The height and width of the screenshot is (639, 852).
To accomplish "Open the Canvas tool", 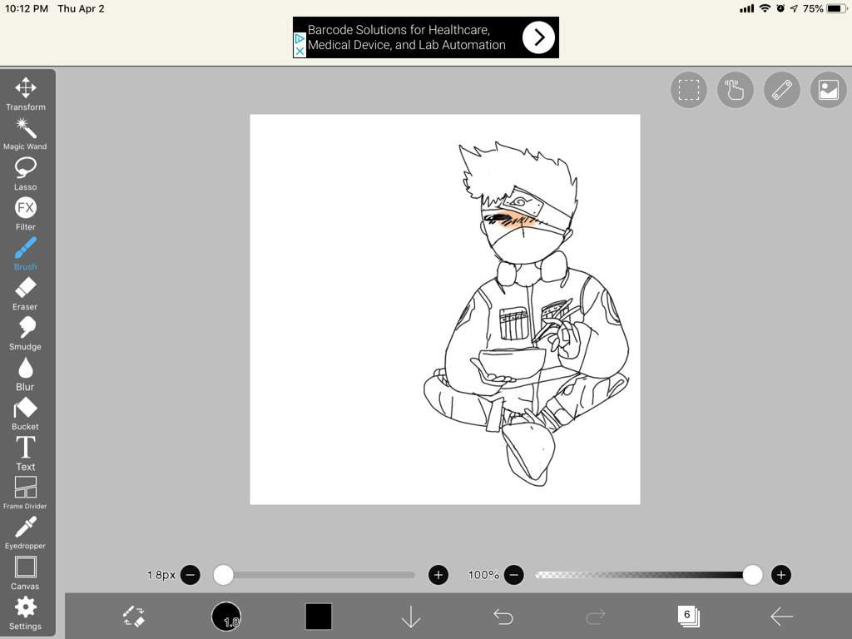I will pos(25,573).
